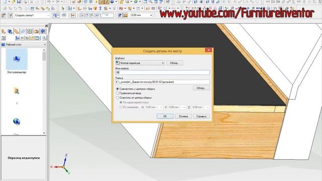This screenshot has width=322, height=181.
Task: Click the greyed OK button in command bar
Action: pyautogui.click(x=107, y=15)
